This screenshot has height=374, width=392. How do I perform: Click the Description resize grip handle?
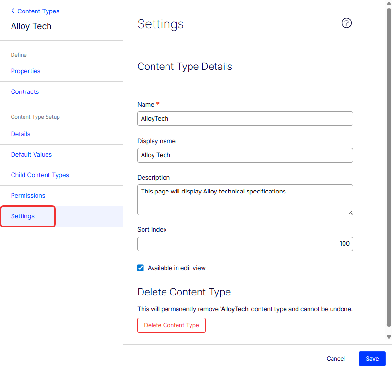(x=350, y=212)
